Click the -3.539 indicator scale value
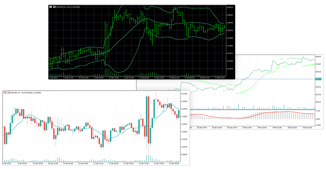 [318, 125]
